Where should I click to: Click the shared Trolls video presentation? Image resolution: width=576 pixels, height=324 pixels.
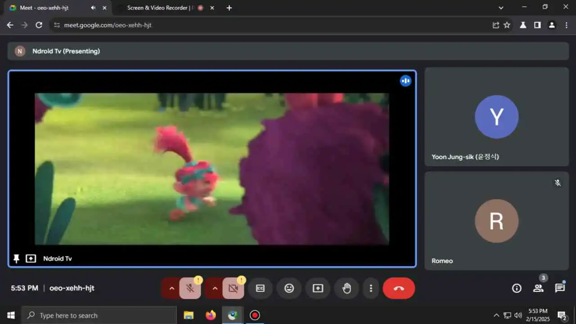click(212, 169)
